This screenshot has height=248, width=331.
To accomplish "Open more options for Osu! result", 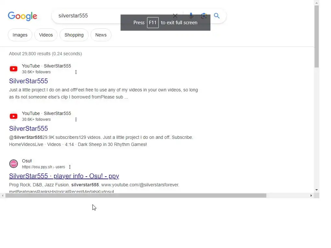I will coord(70,167).
